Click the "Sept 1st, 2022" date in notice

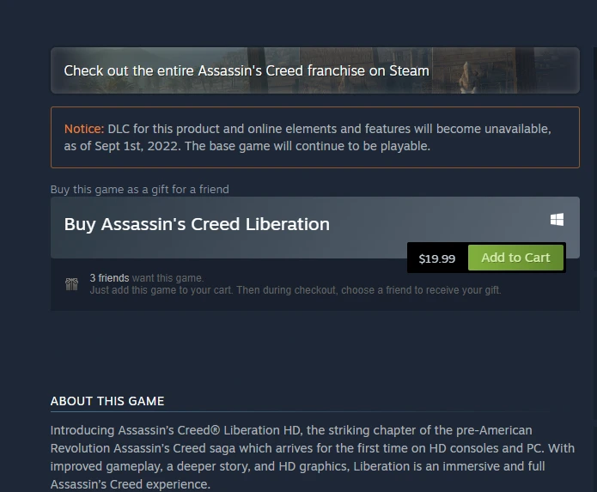(137, 146)
